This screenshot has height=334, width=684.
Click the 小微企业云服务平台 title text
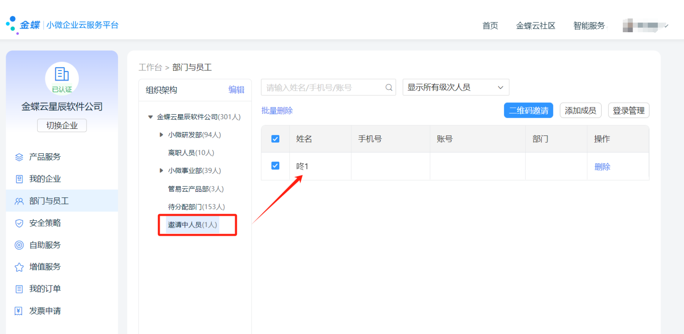click(x=82, y=25)
